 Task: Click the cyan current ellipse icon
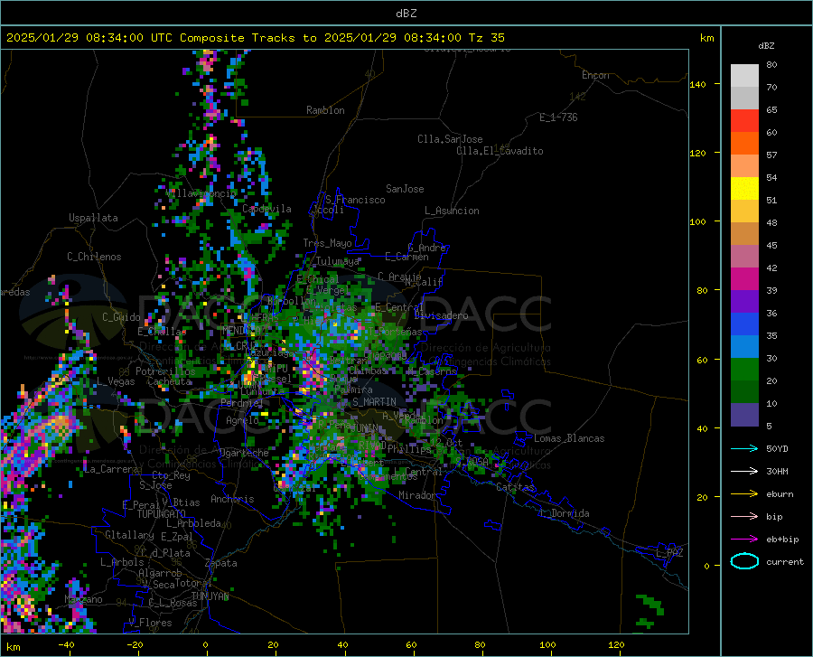click(x=744, y=561)
